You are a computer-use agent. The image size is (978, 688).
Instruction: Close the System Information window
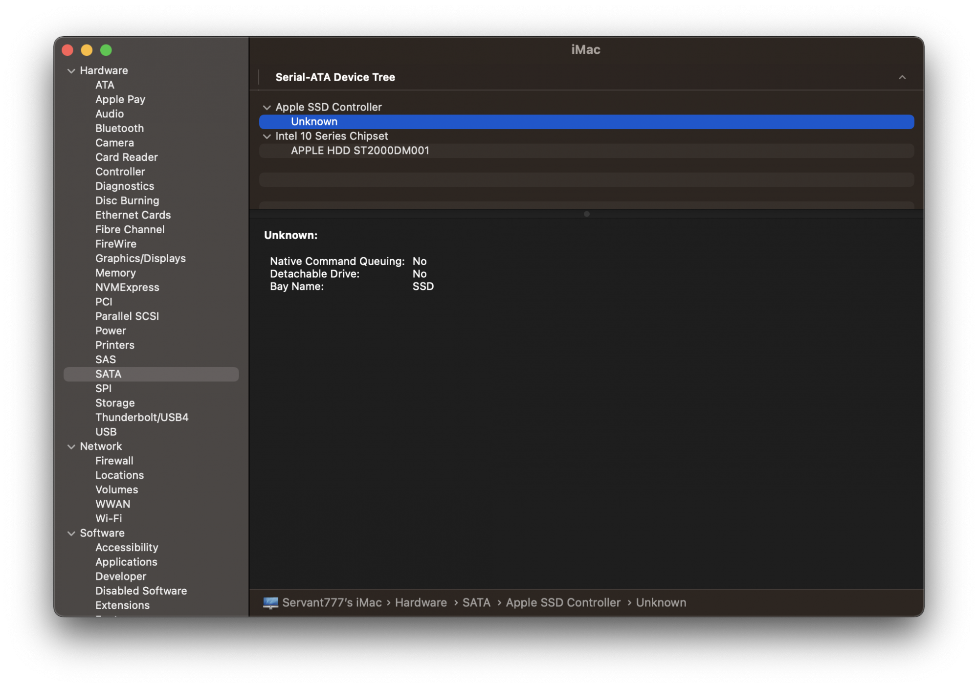68,50
